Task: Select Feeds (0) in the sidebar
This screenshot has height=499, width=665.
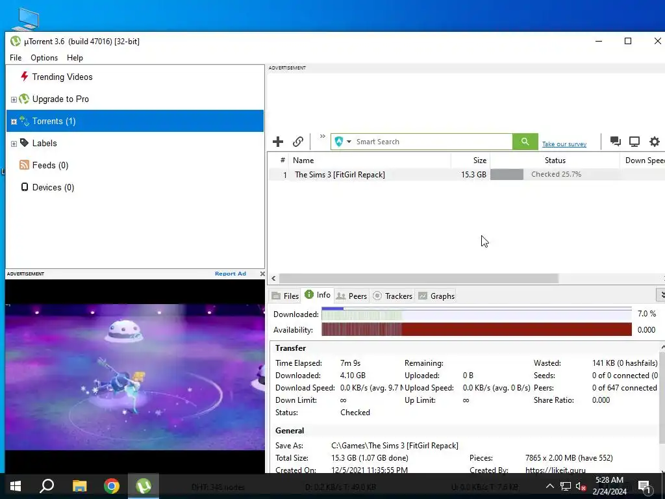Action: pos(50,165)
